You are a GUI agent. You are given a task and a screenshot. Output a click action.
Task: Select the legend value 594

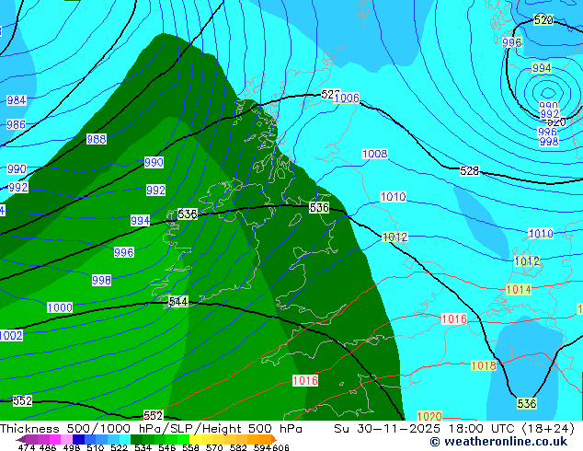click(x=262, y=447)
